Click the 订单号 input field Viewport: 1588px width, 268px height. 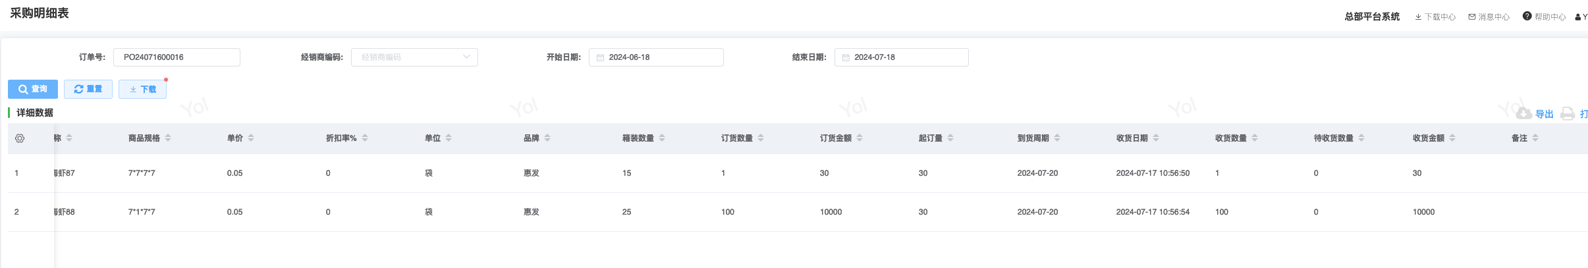177,57
